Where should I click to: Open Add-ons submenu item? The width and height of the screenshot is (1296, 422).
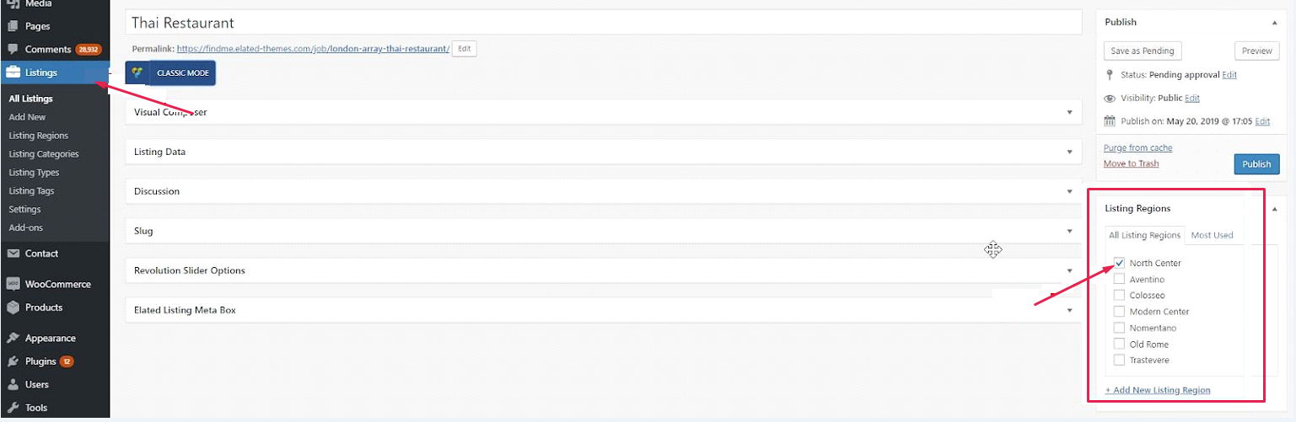pos(25,227)
